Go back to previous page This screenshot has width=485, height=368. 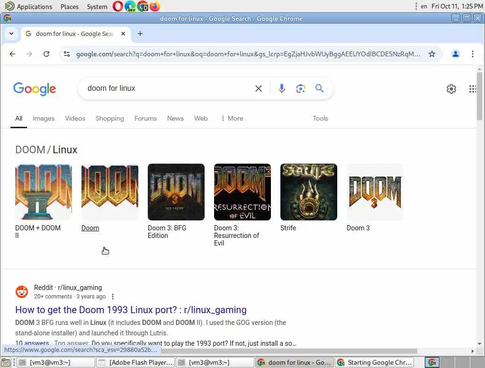pos(12,54)
